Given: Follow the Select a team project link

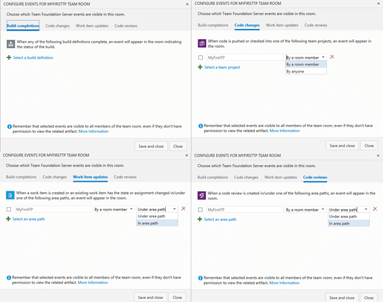Looking at the screenshot, I should click(x=222, y=67).
